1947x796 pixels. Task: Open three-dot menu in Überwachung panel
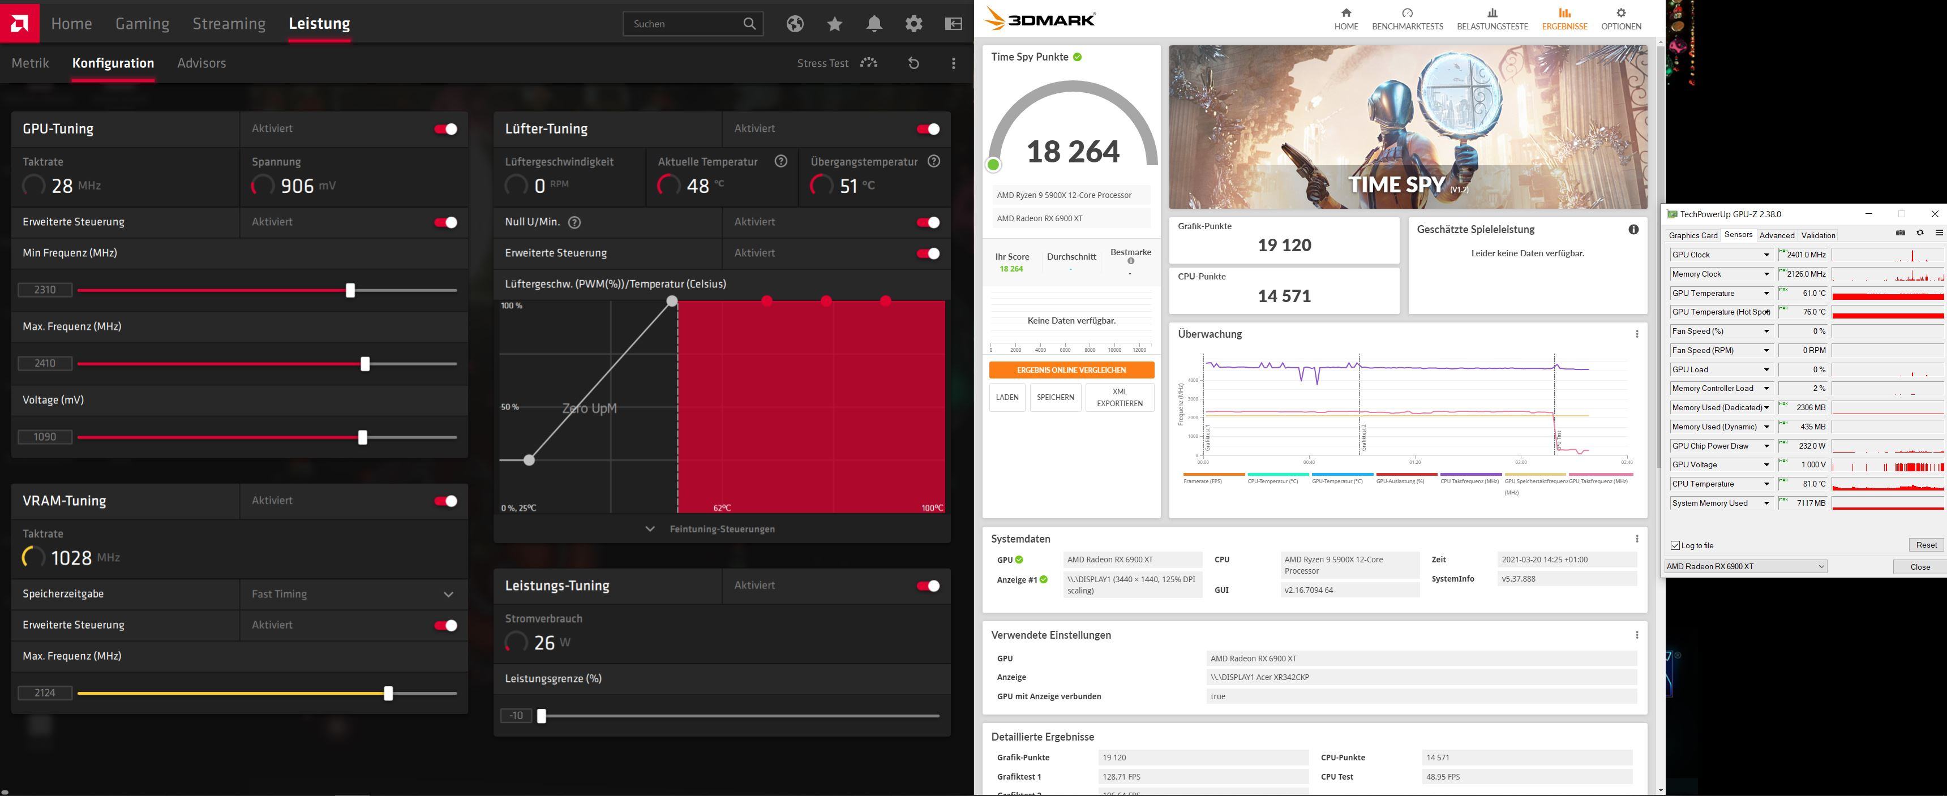point(1636,334)
